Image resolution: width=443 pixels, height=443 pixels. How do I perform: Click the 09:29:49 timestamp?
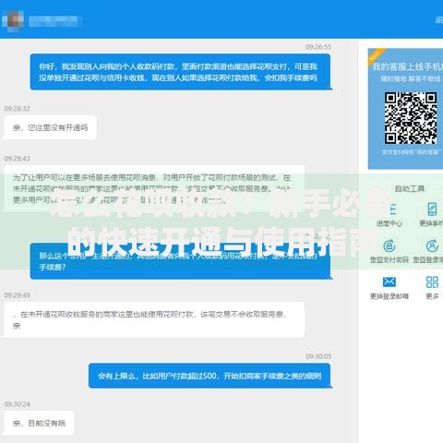[x=18, y=295]
